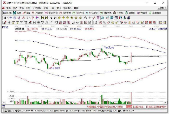Image resolution: width=169 pixels, height=114 pixels.
Task: Click the Tp=15.6135 value
Action: coord(32,29)
